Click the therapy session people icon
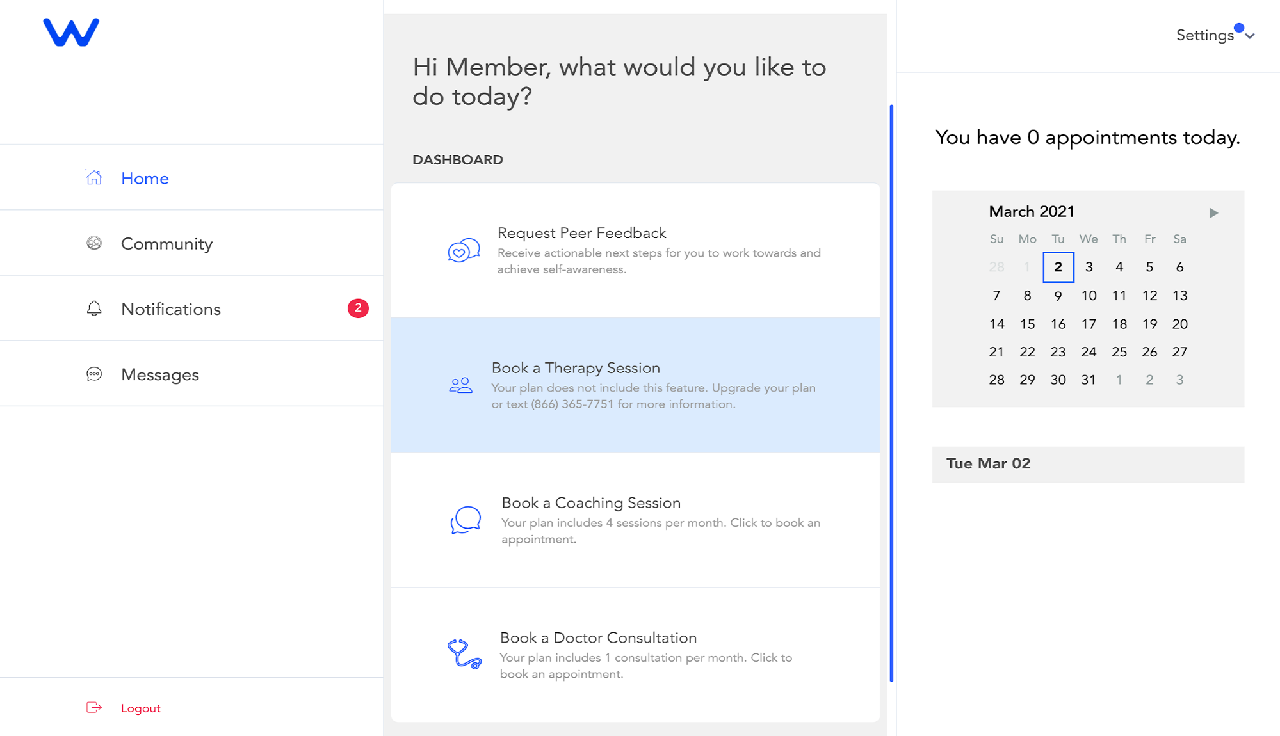Screen dimensions: 1280x736 (x=460, y=385)
